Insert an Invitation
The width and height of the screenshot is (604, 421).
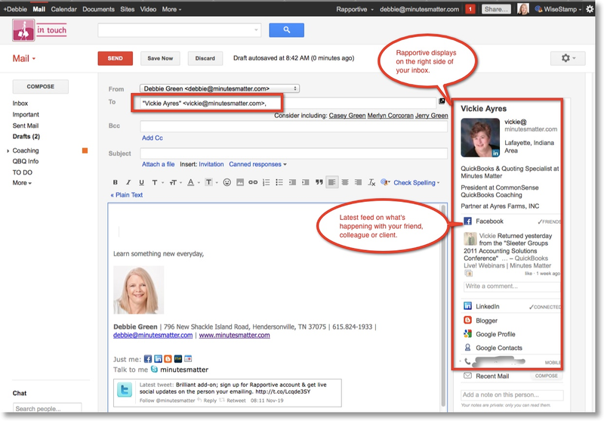click(x=211, y=164)
